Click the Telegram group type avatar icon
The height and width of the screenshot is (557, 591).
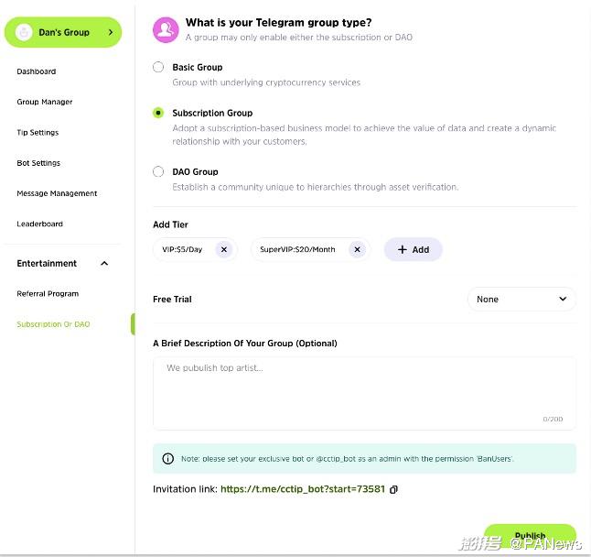pyautogui.click(x=166, y=30)
